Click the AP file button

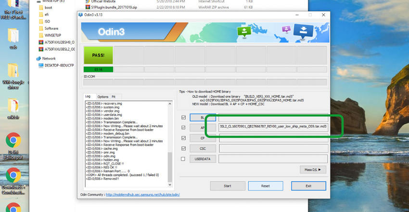pyautogui.click(x=203, y=128)
